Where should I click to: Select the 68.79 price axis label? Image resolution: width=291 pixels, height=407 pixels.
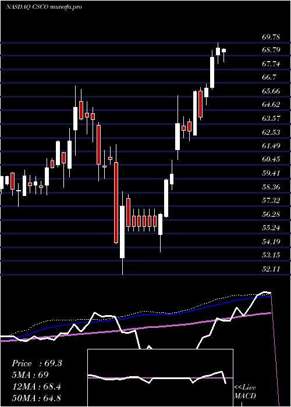[271, 50]
